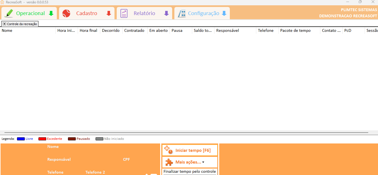Open the Mais ações dropdown arrow

tap(203, 162)
